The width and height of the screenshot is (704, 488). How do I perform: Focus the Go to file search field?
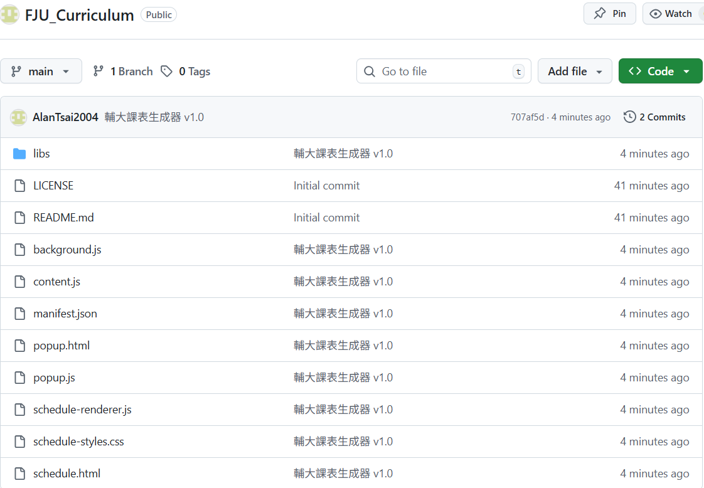[x=444, y=71]
